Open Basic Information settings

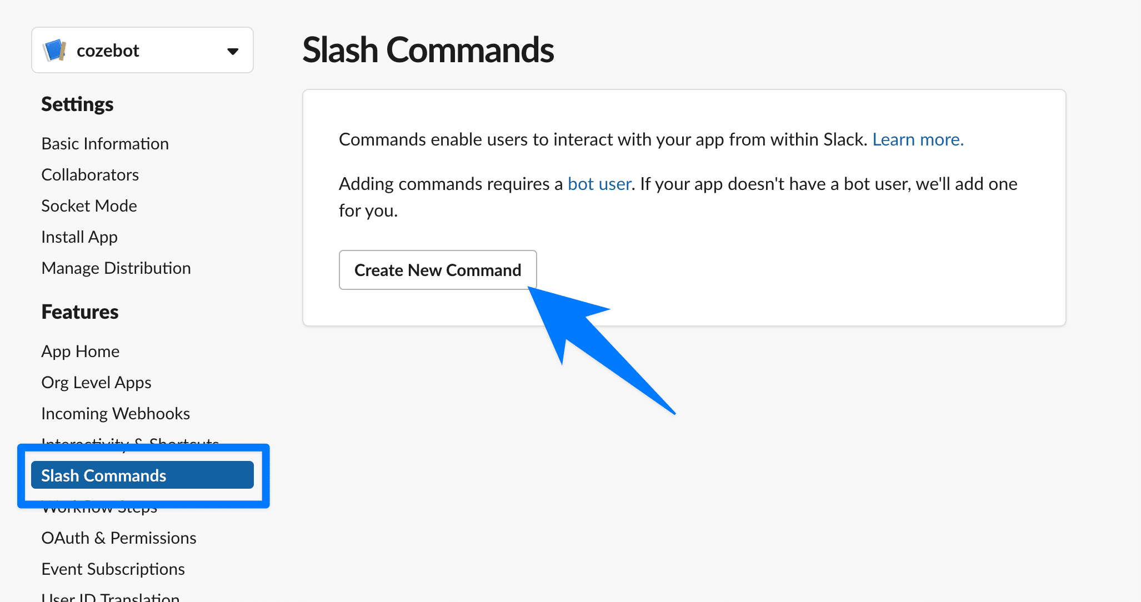[x=105, y=144]
